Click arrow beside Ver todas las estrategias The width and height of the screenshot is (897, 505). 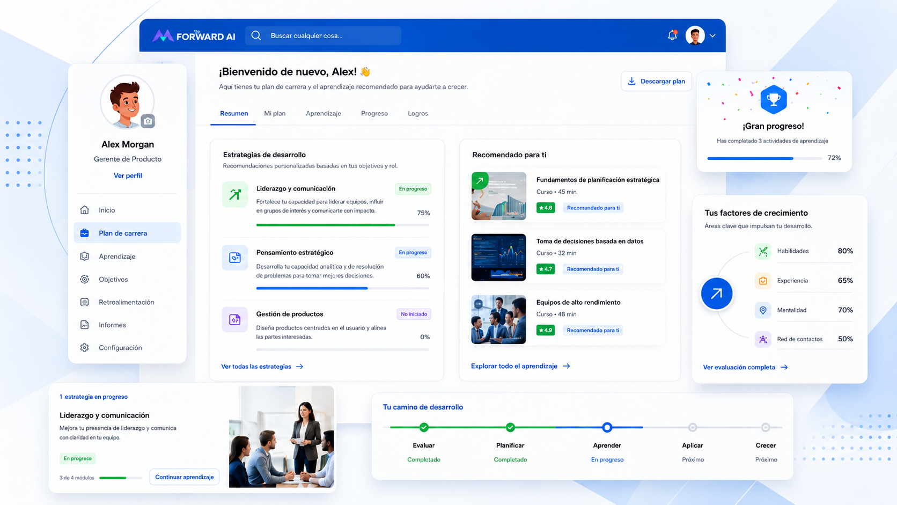pos(300,367)
